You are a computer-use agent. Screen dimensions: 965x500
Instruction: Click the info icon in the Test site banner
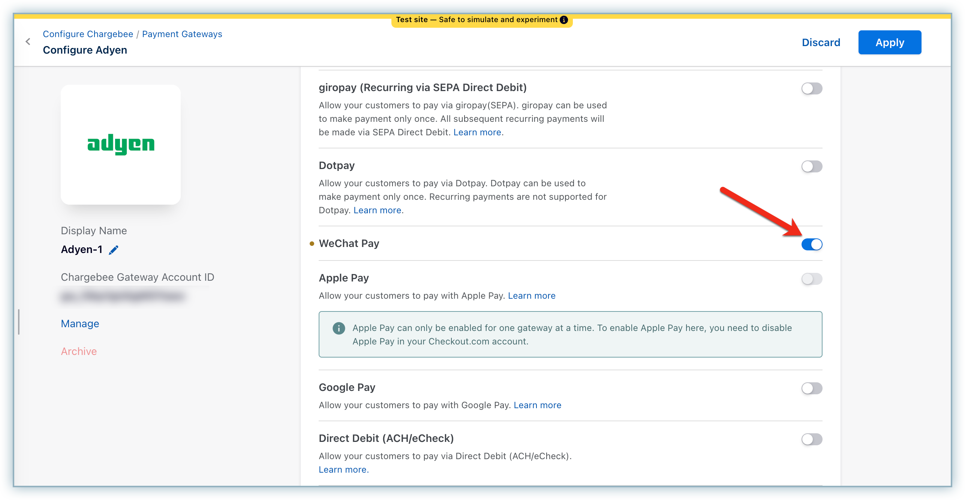pyautogui.click(x=563, y=20)
